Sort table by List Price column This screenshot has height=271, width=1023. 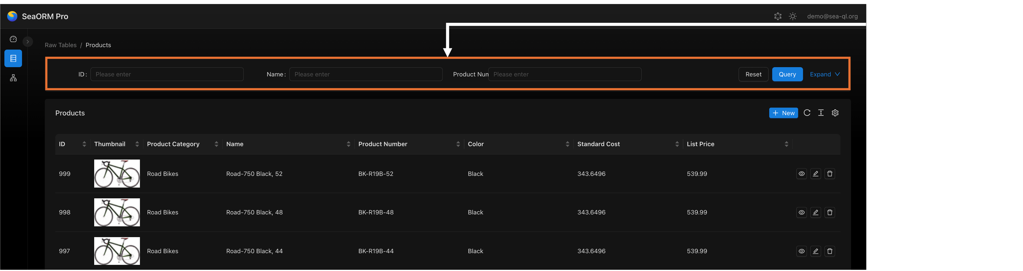click(x=786, y=144)
